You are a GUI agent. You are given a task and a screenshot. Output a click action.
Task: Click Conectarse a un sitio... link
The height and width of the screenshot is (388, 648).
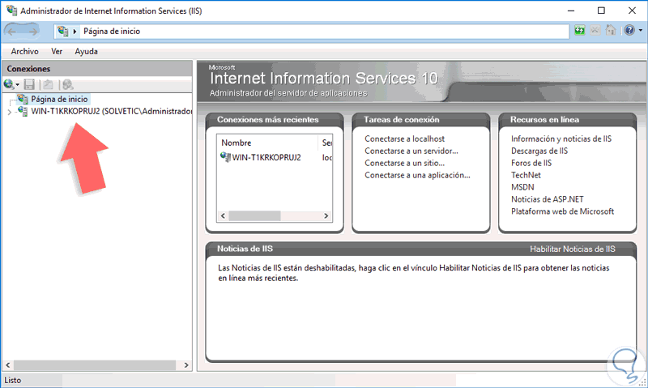(404, 163)
